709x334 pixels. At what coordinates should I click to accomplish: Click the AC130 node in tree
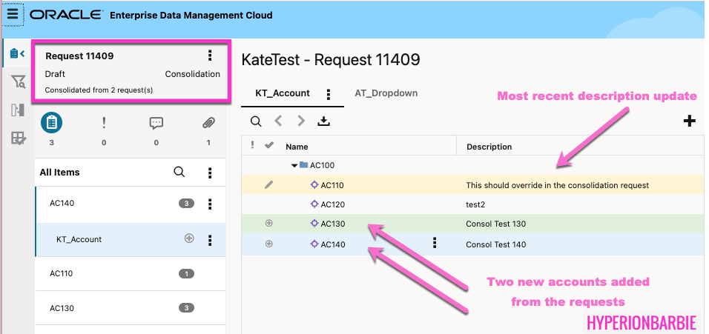332,224
